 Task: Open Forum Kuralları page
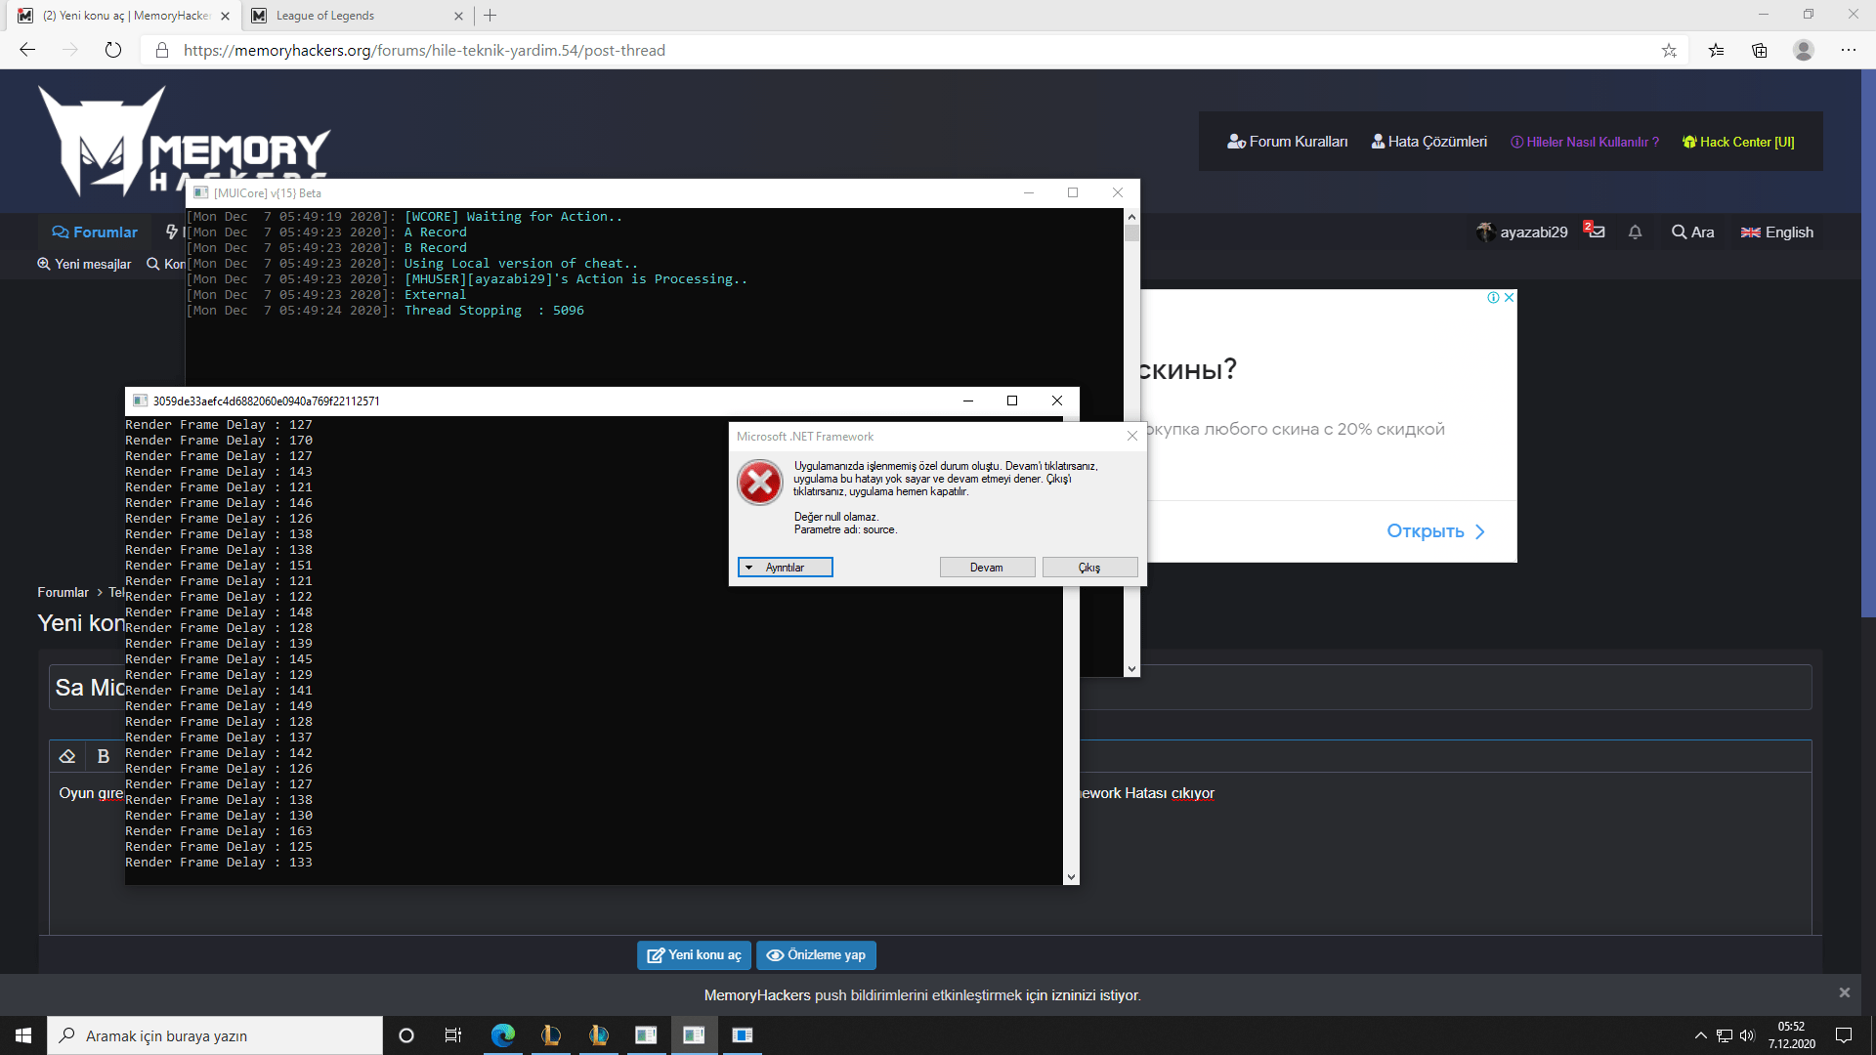(x=1288, y=142)
